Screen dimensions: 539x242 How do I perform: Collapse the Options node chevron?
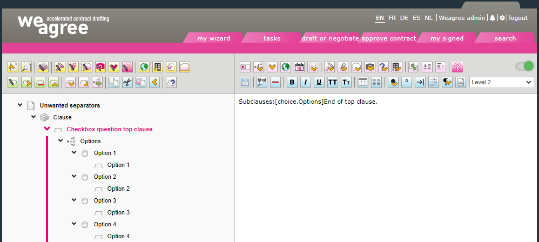pyautogui.click(x=60, y=140)
